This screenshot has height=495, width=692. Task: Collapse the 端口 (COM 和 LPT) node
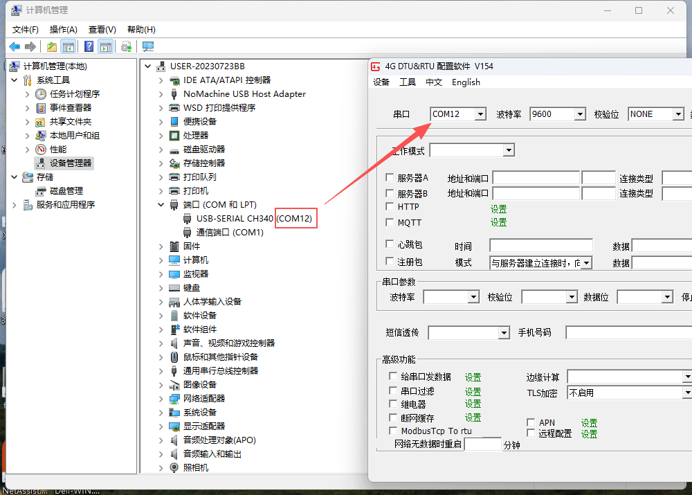161,205
